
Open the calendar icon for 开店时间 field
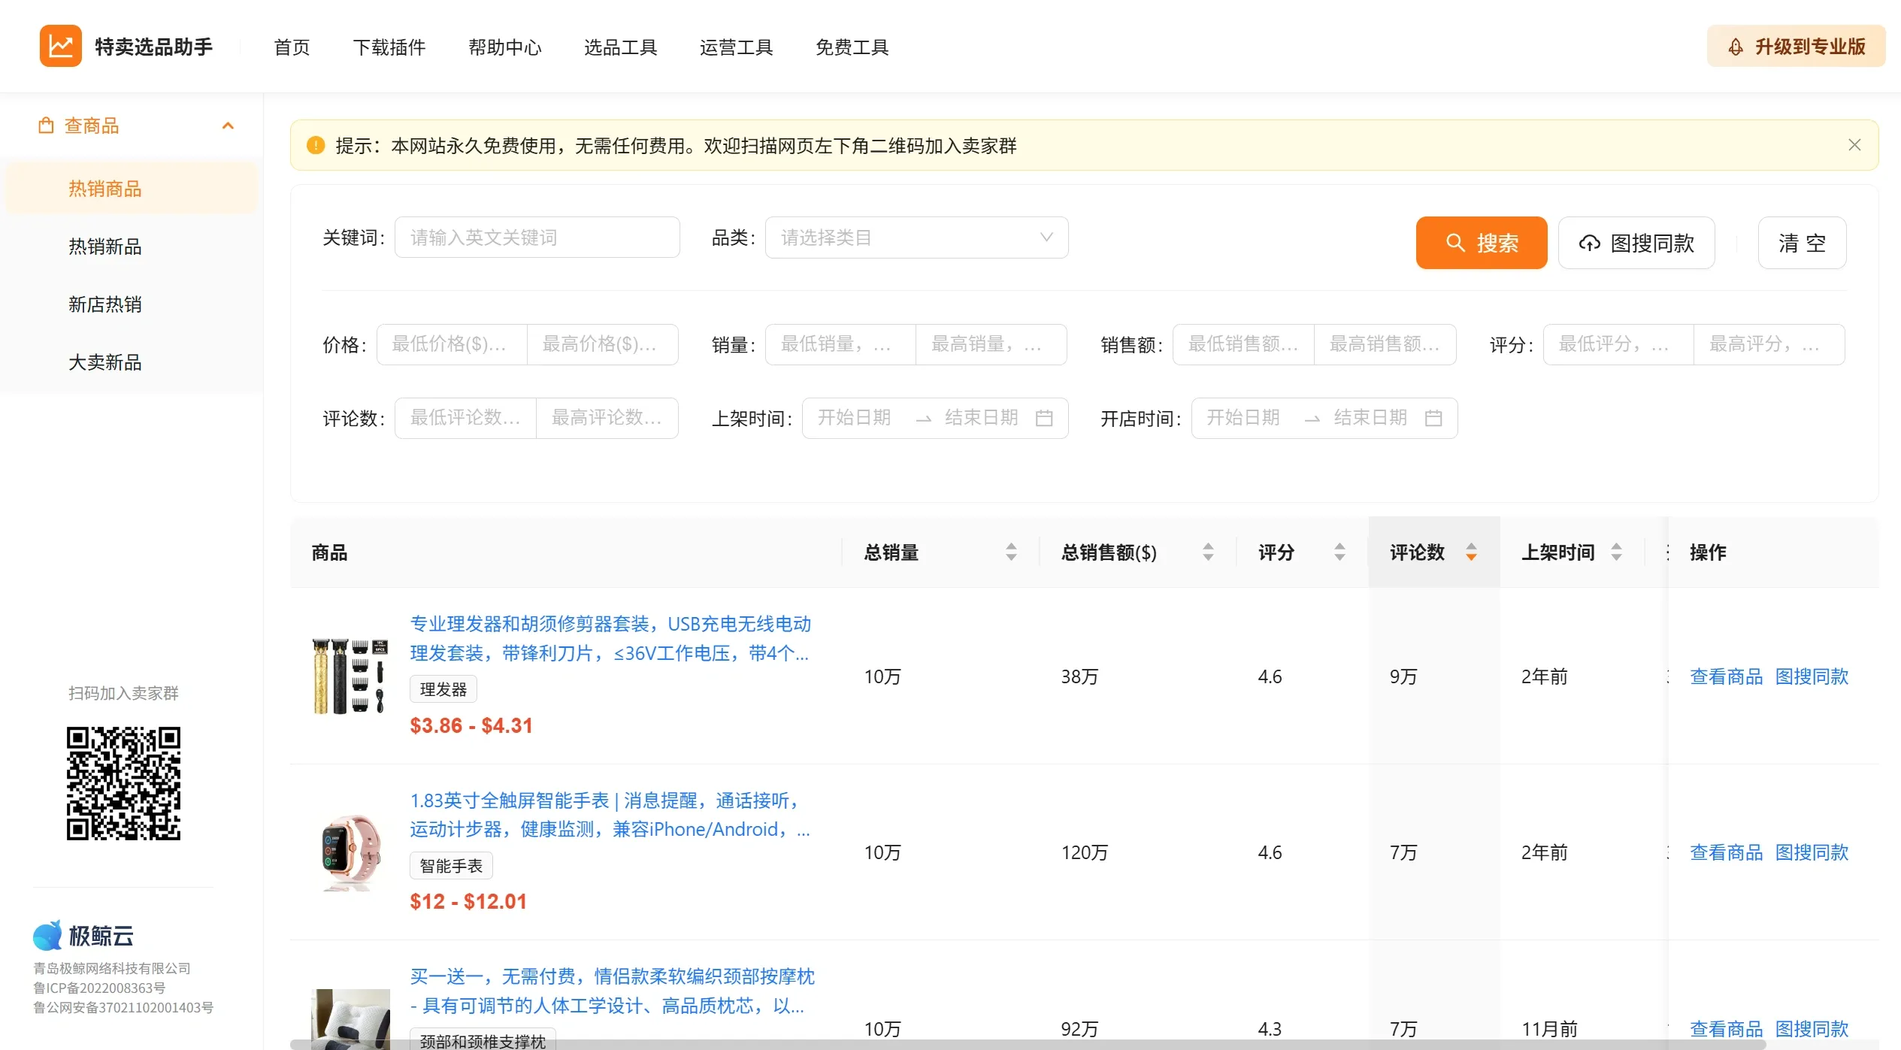tap(1433, 418)
